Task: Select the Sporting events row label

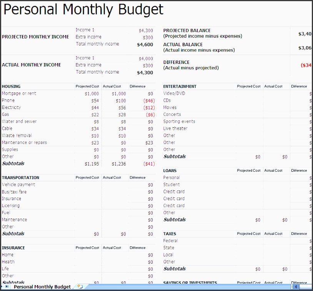Action: pyautogui.click(x=179, y=122)
